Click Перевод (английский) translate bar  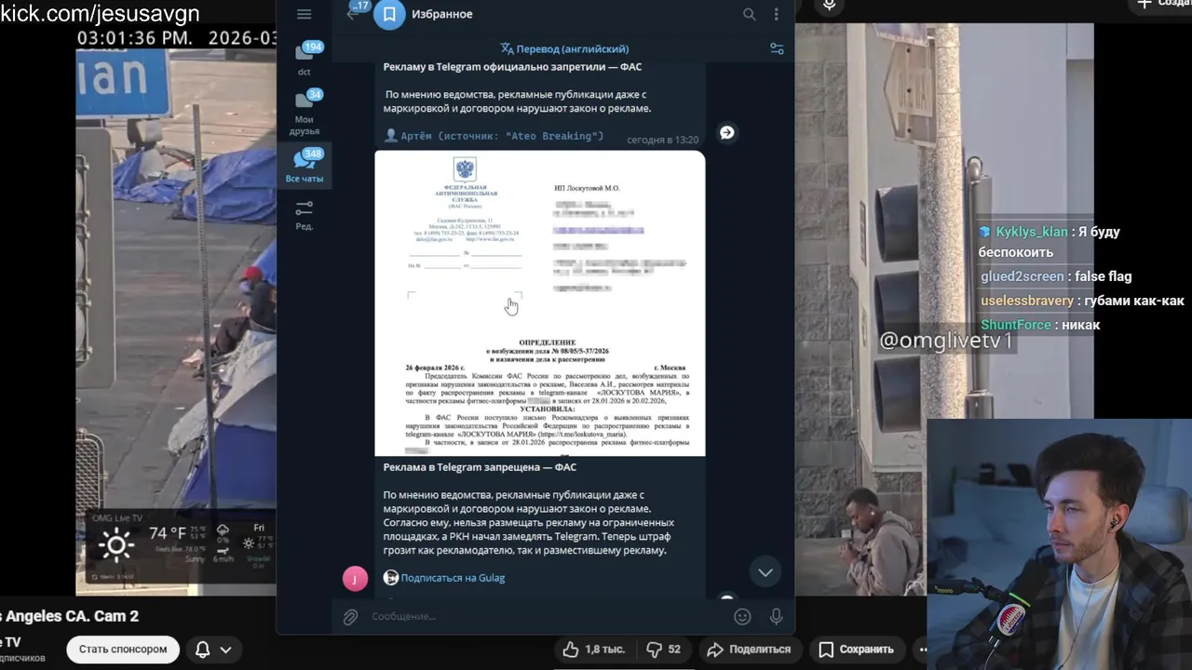[x=564, y=48]
